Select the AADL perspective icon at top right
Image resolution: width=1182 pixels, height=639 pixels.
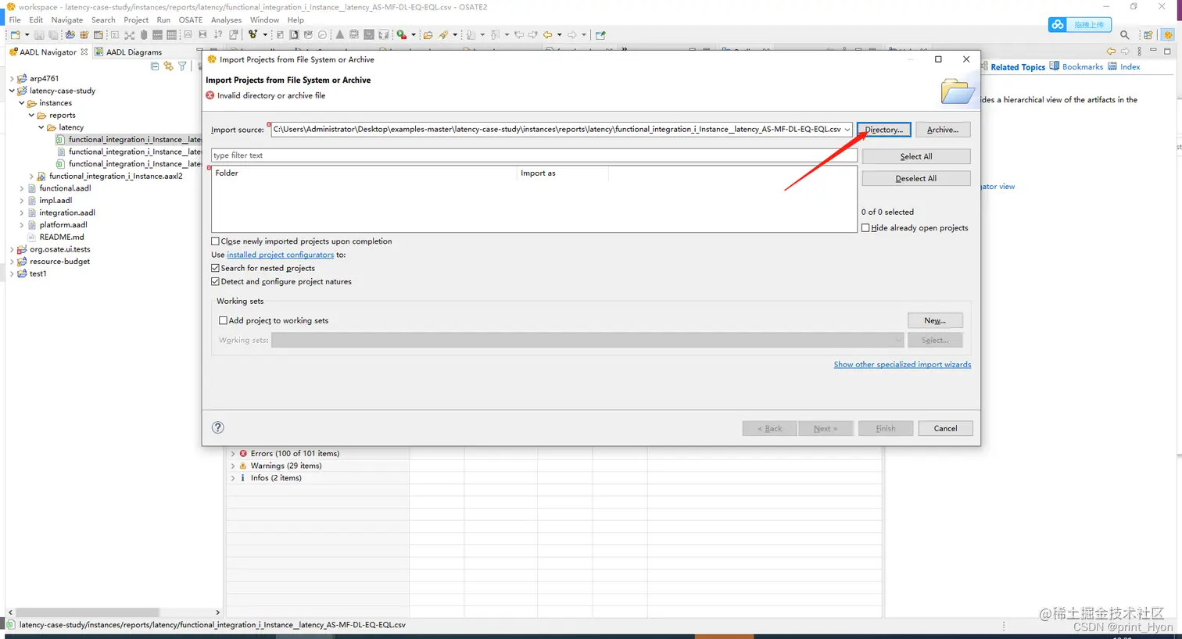coord(1169,35)
